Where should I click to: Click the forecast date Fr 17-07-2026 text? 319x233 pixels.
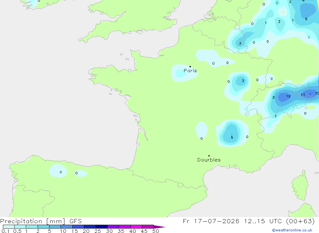(211, 221)
